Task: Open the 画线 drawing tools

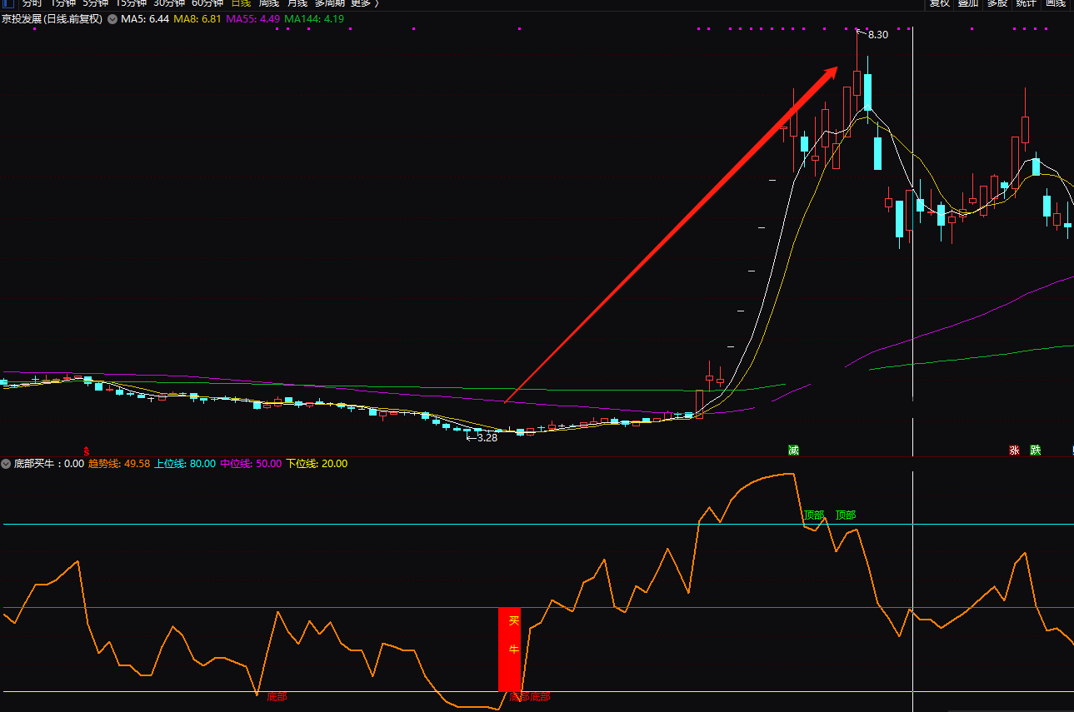Action: 1056,3
